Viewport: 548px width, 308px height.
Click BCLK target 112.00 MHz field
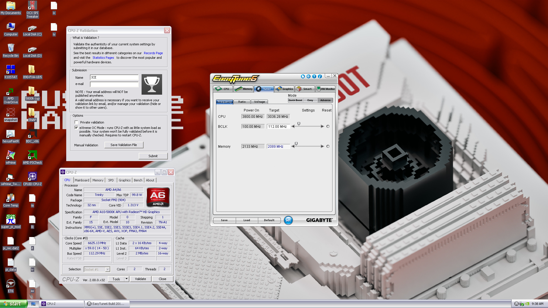pos(278,126)
